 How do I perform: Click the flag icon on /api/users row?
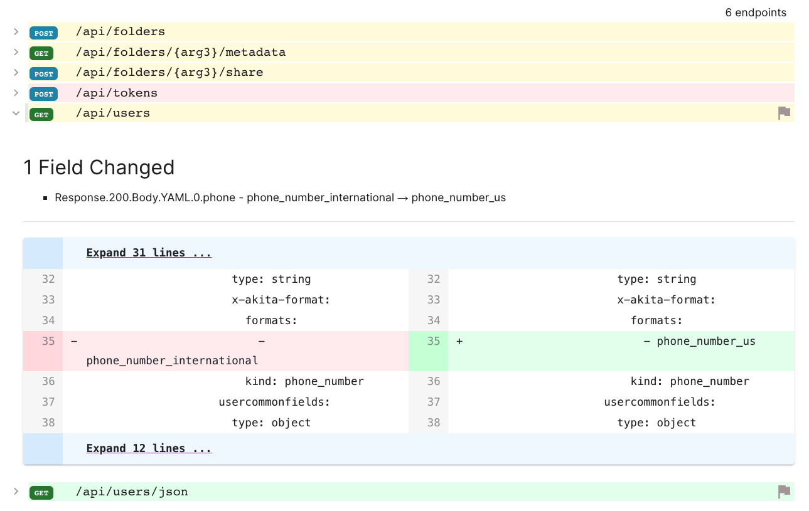pos(784,113)
